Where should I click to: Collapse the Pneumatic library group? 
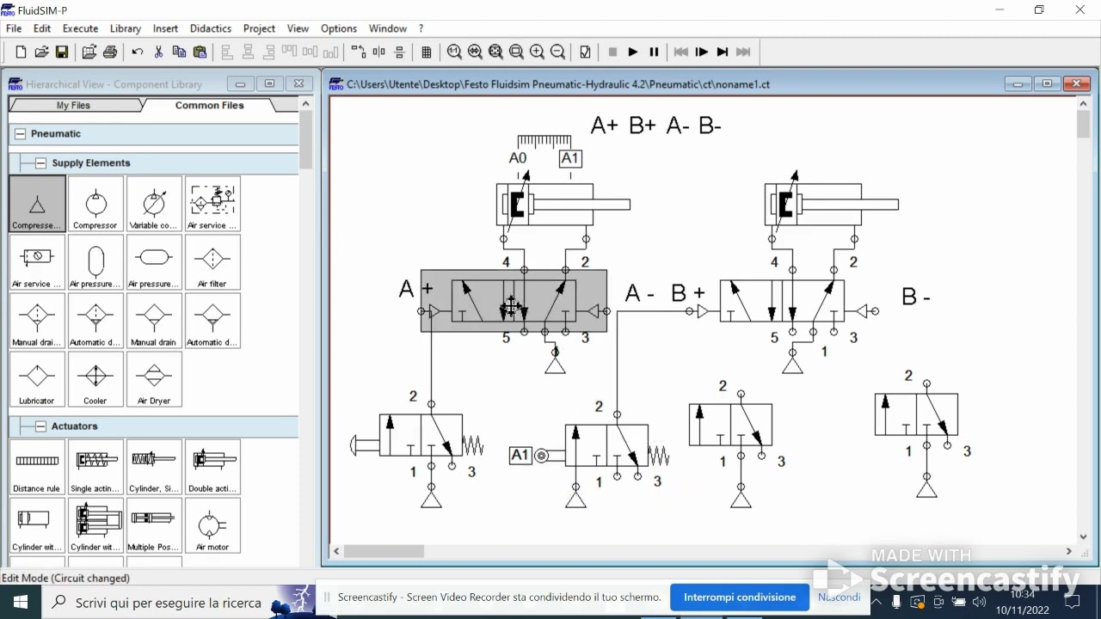[x=21, y=134]
